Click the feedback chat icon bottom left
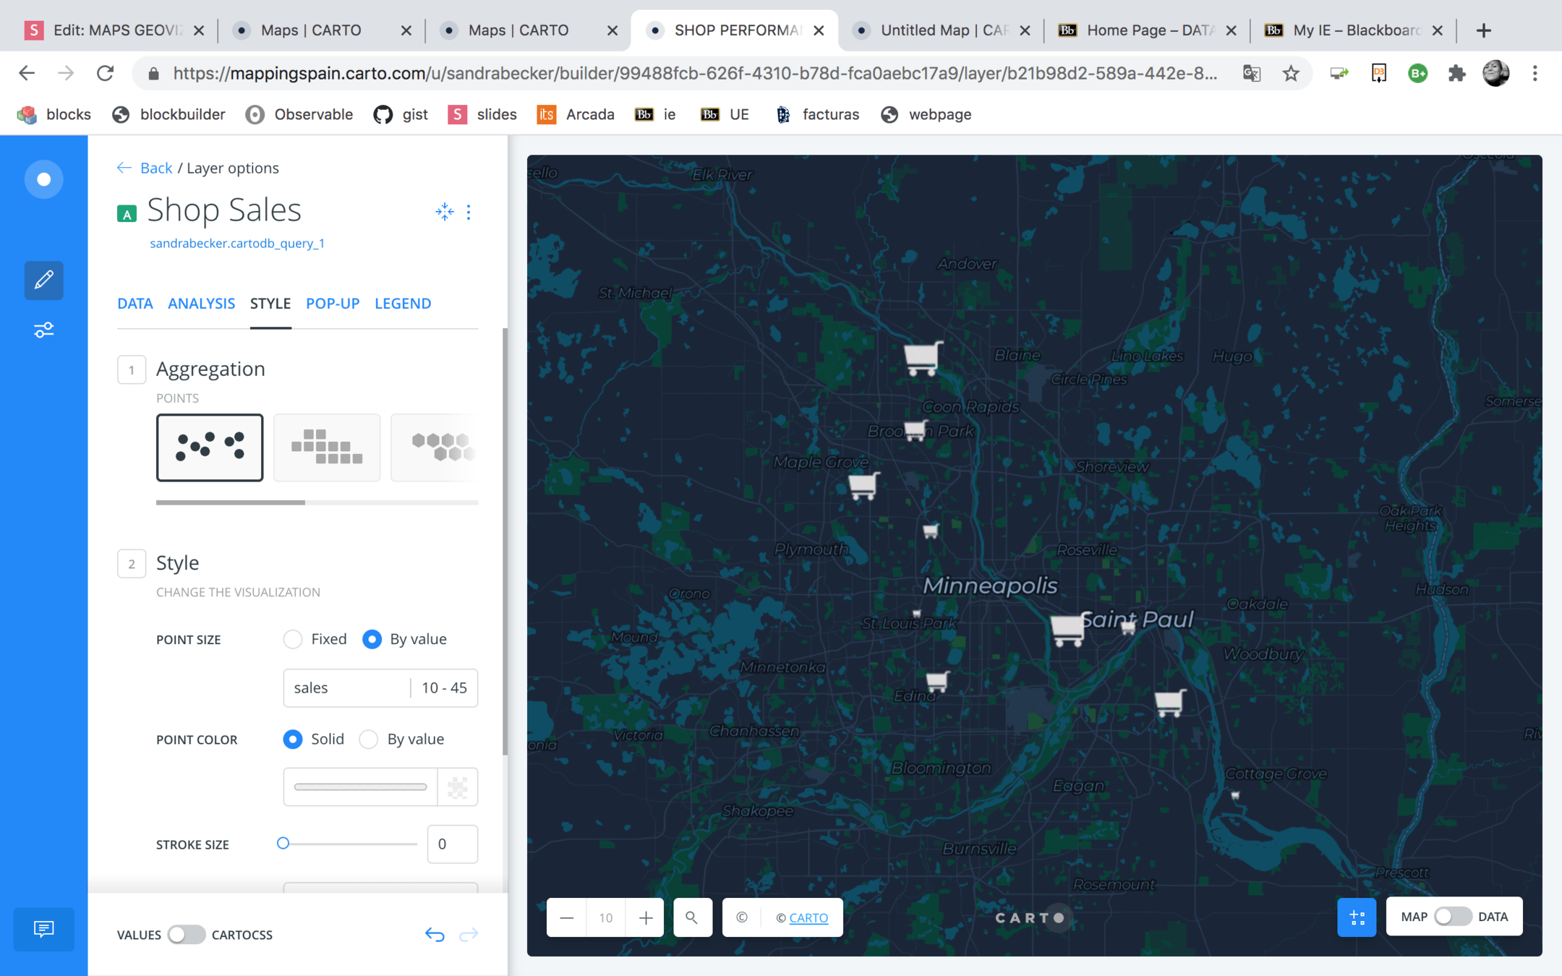 [x=43, y=928]
